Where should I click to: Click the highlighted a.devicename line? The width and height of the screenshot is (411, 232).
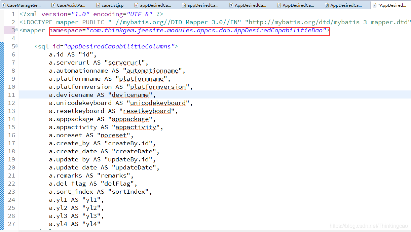click(102, 95)
